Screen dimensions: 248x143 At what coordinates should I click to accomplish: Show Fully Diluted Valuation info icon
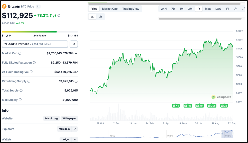coord(34,63)
